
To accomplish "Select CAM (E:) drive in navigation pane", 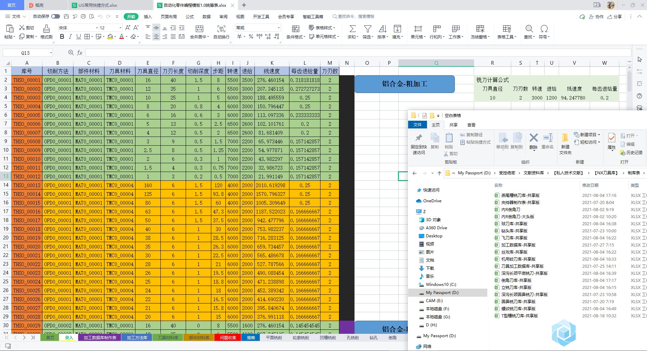I will (x=434, y=300).
